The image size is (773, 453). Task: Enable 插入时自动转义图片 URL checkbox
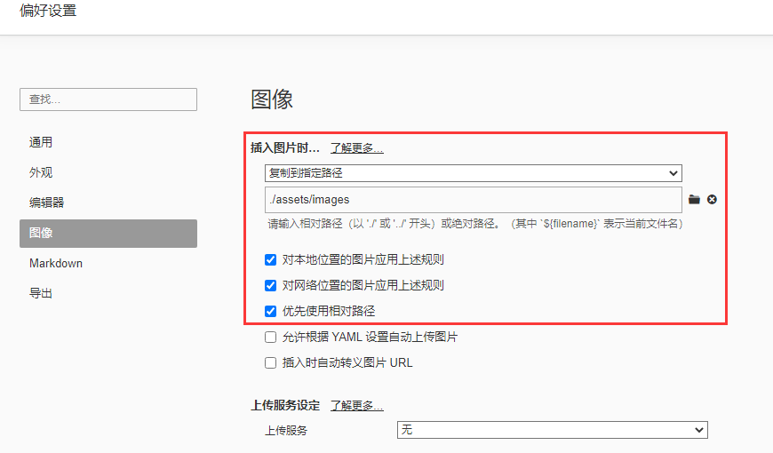270,362
